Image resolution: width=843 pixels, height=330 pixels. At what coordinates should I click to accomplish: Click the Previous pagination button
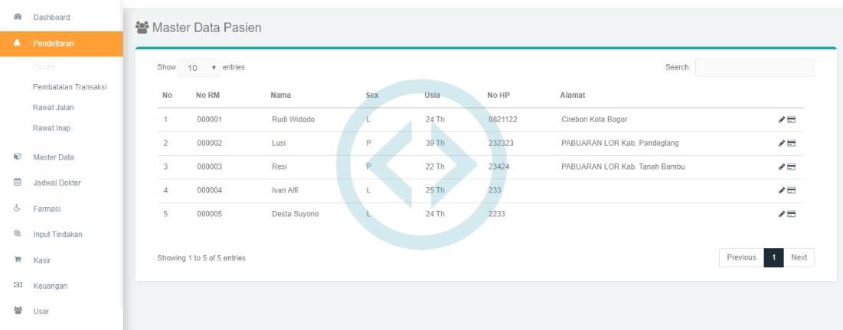tap(740, 257)
